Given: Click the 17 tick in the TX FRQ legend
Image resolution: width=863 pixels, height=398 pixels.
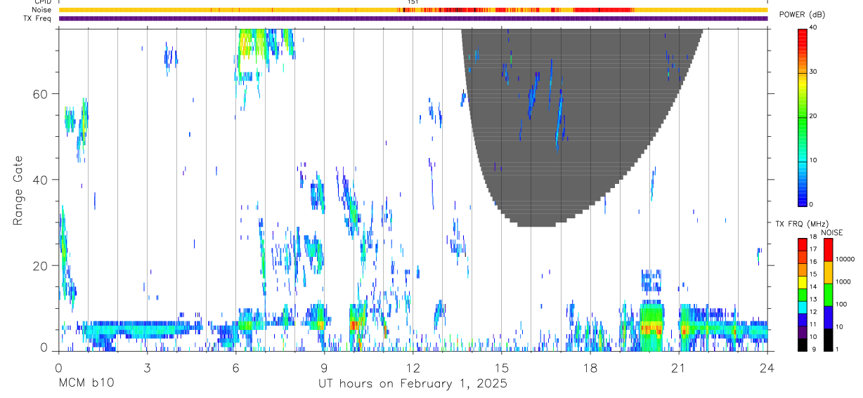Looking at the screenshot, I should tap(813, 249).
